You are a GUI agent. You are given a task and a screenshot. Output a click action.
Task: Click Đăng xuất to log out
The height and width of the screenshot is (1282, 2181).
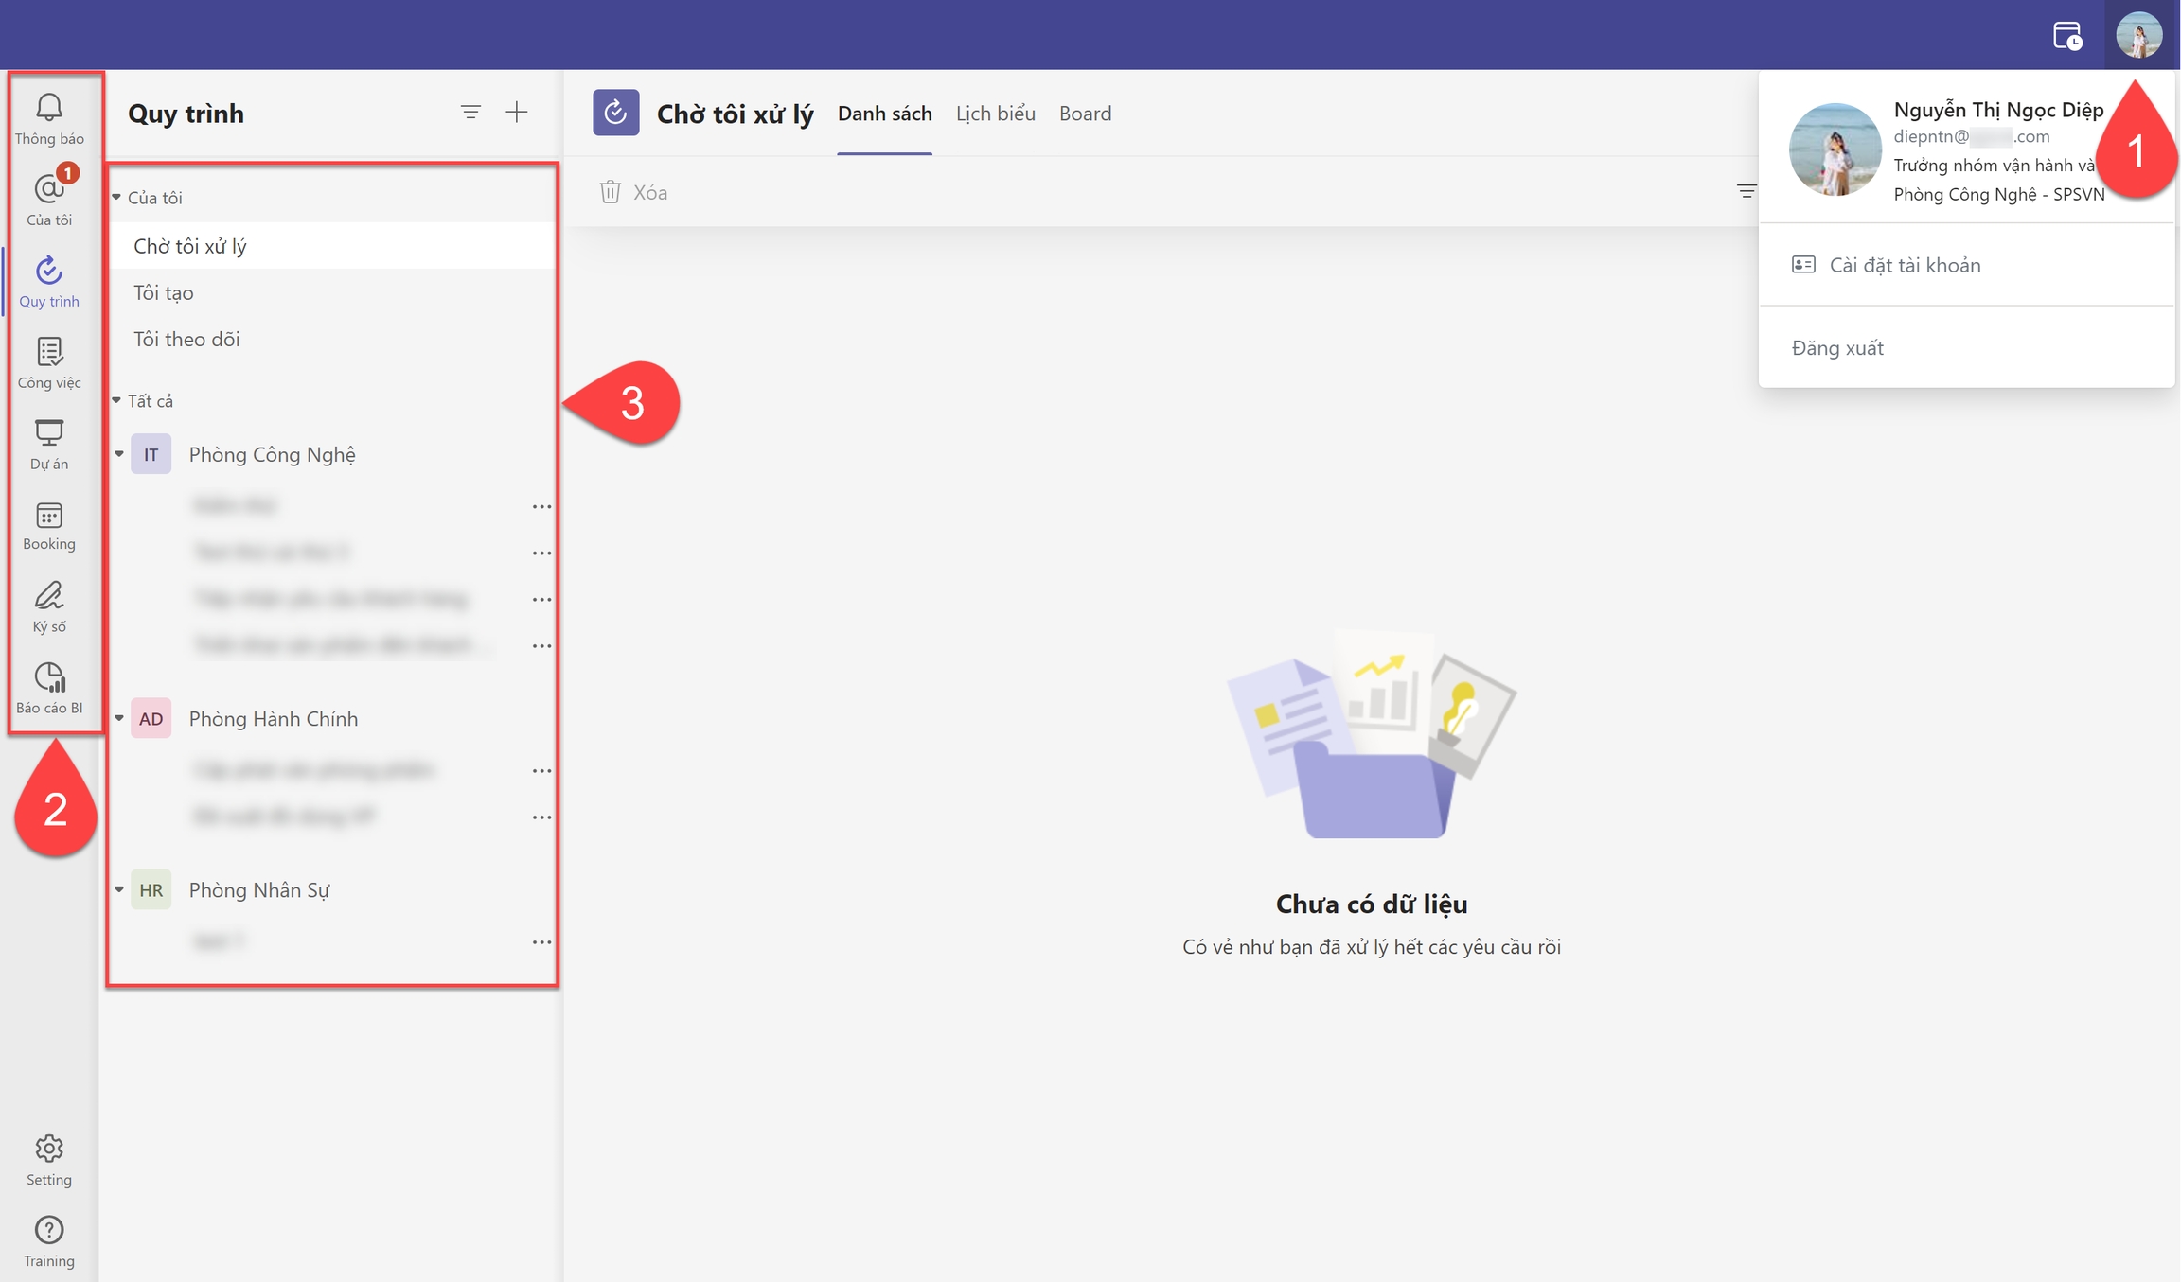[x=1837, y=348]
